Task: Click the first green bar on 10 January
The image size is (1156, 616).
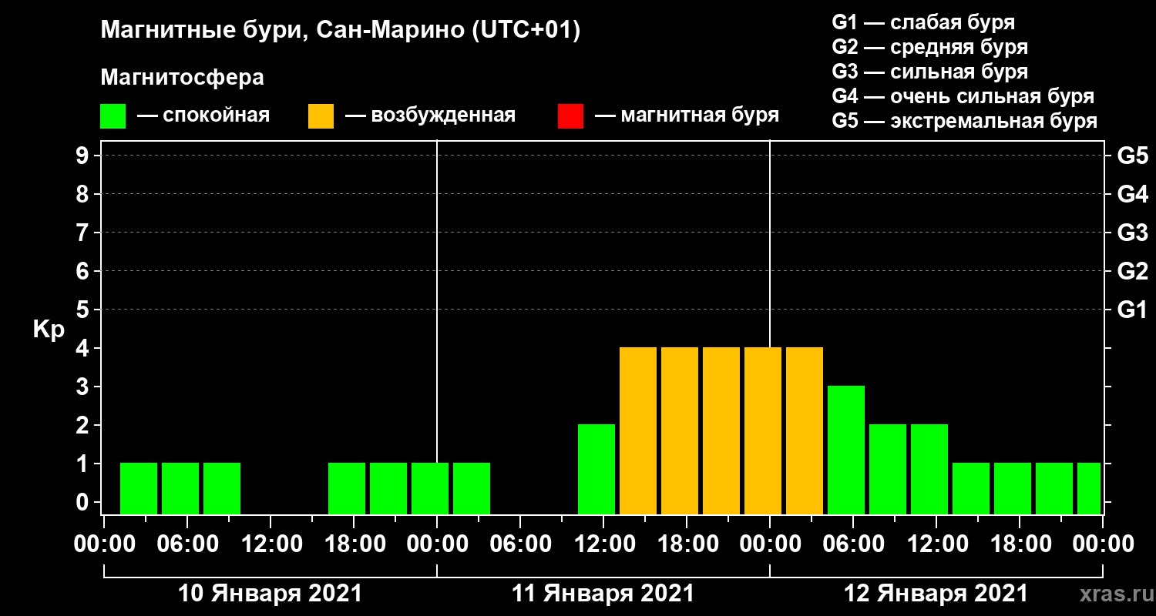Action: pos(139,488)
